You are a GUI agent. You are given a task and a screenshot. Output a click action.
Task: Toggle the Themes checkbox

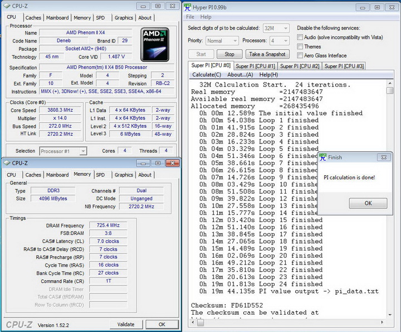(300, 46)
